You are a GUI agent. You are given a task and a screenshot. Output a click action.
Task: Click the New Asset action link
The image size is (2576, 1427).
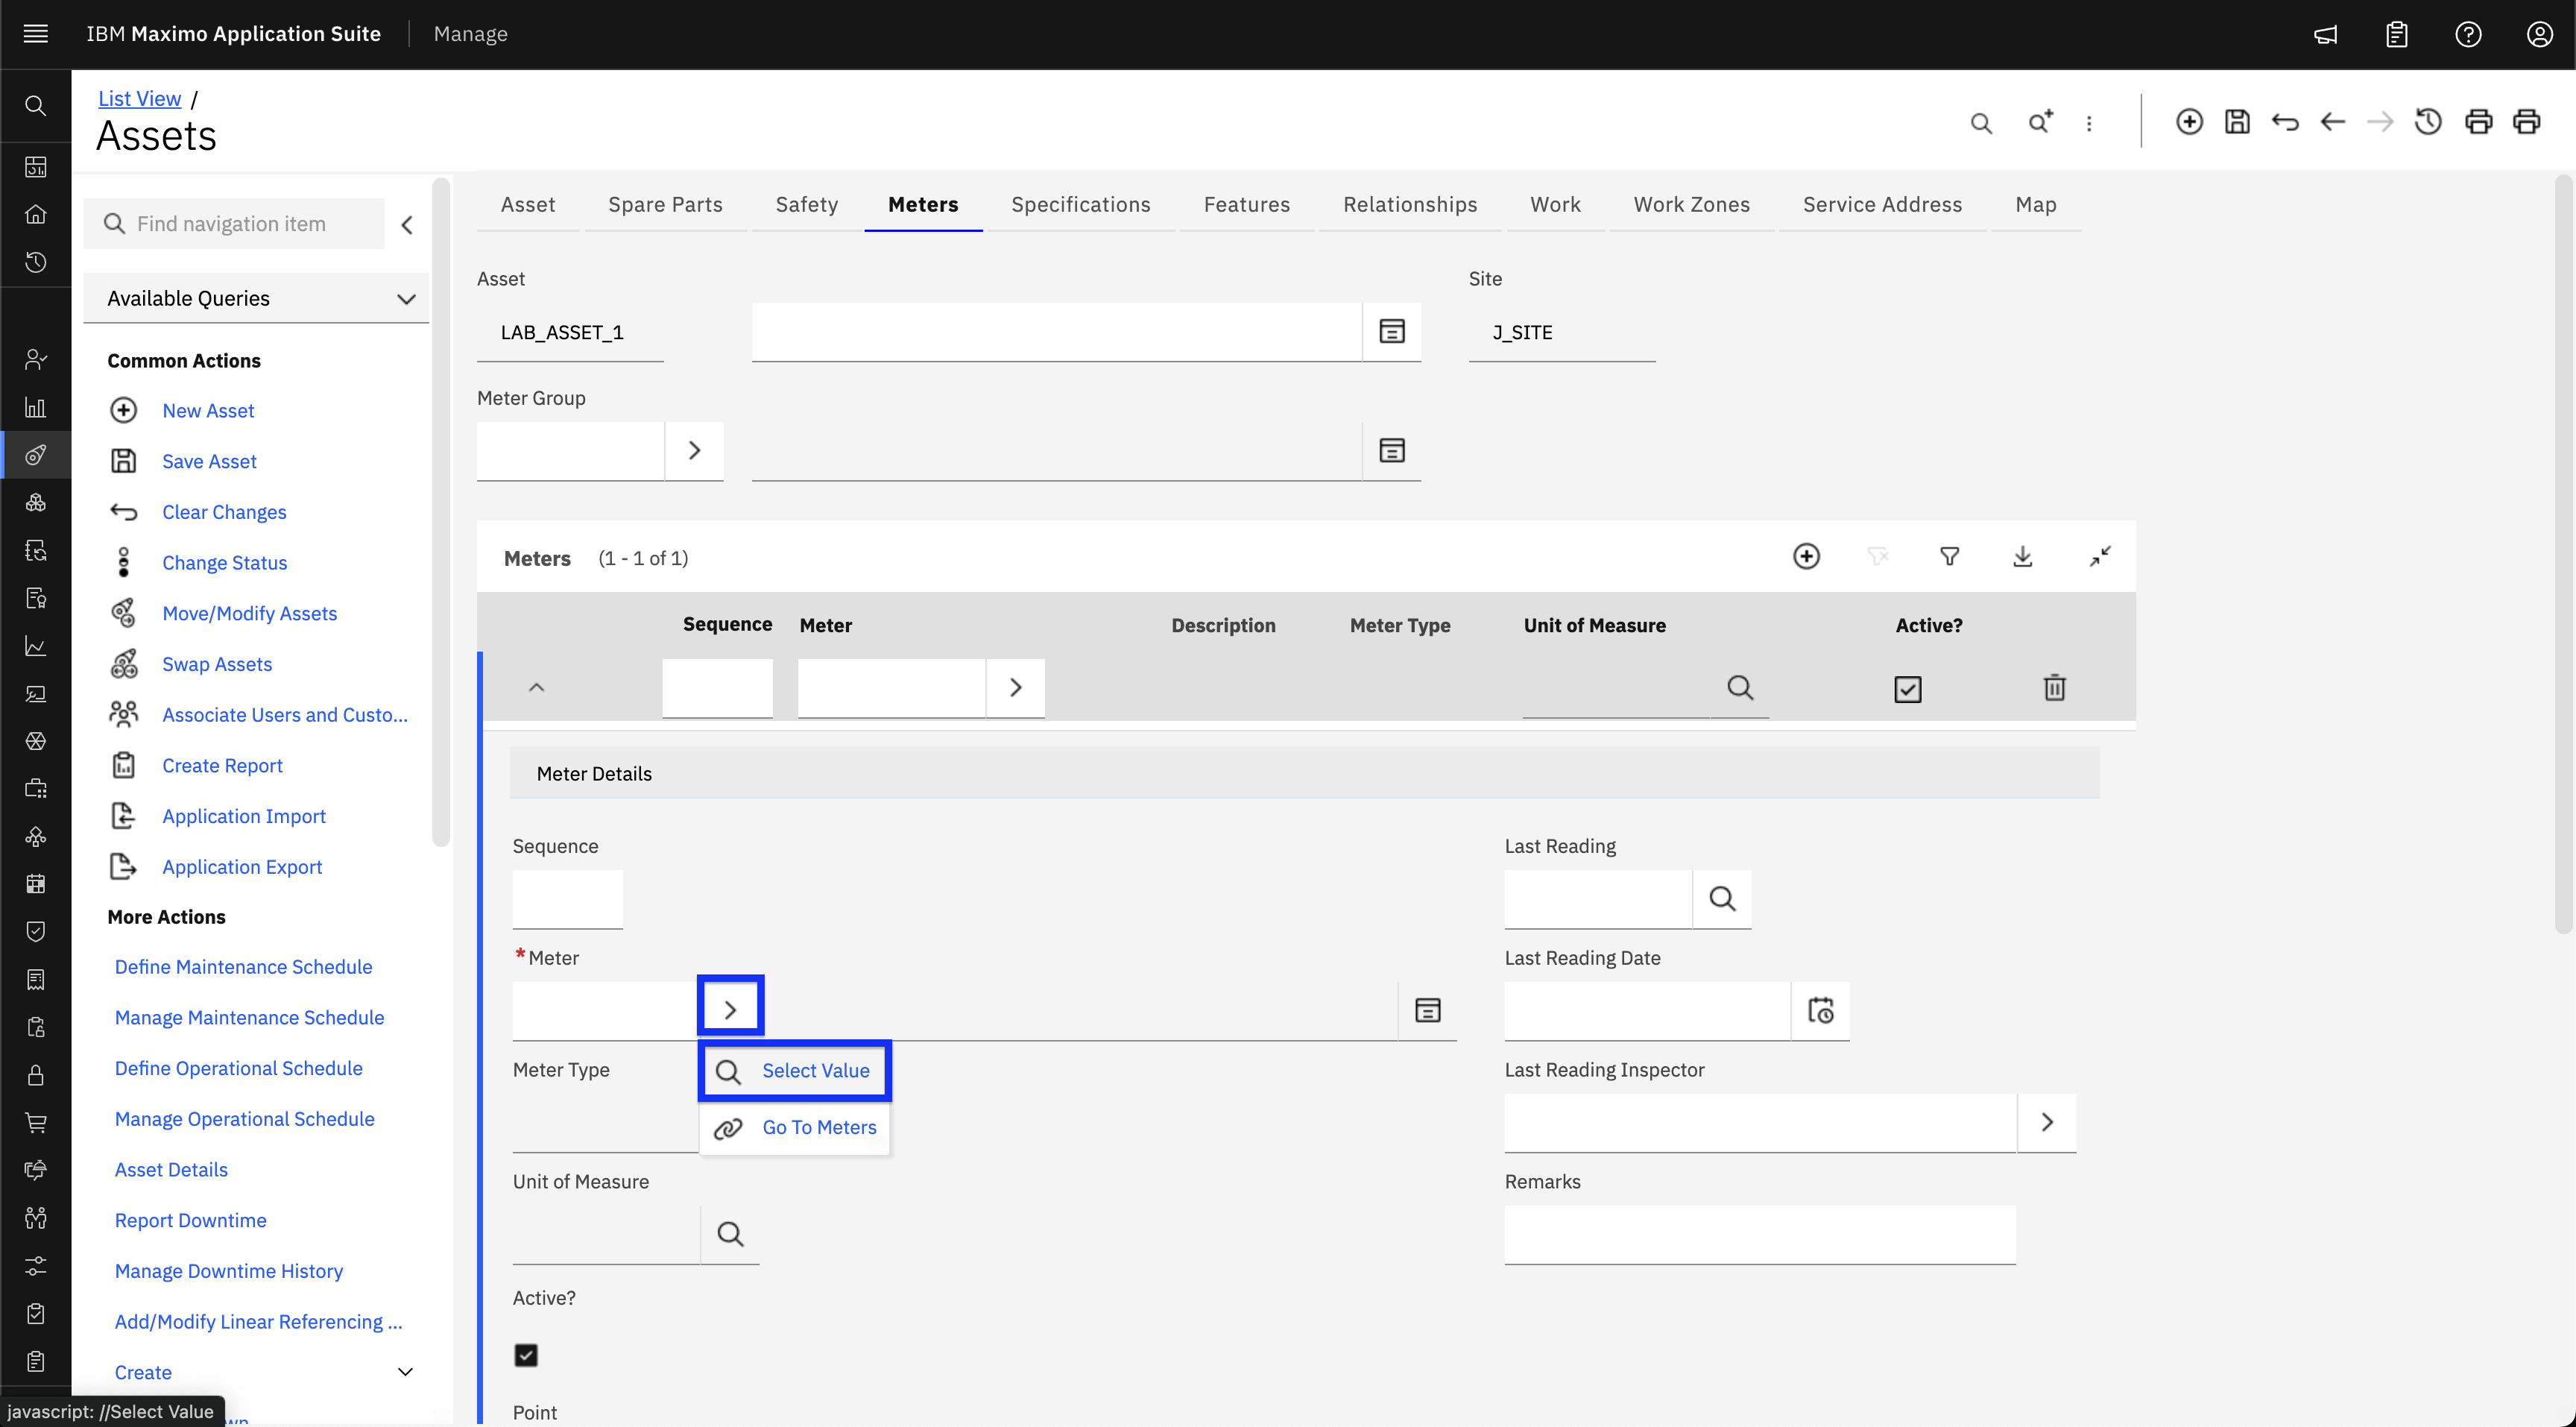pos(208,411)
